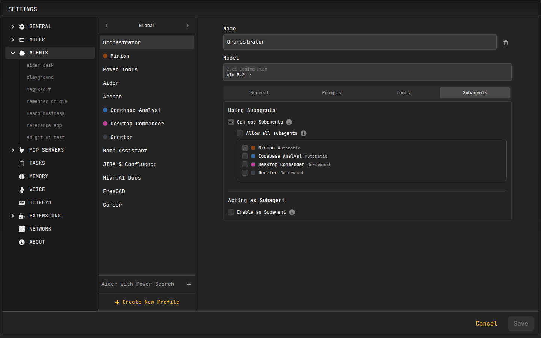Switch to the General tab

(x=260, y=93)
